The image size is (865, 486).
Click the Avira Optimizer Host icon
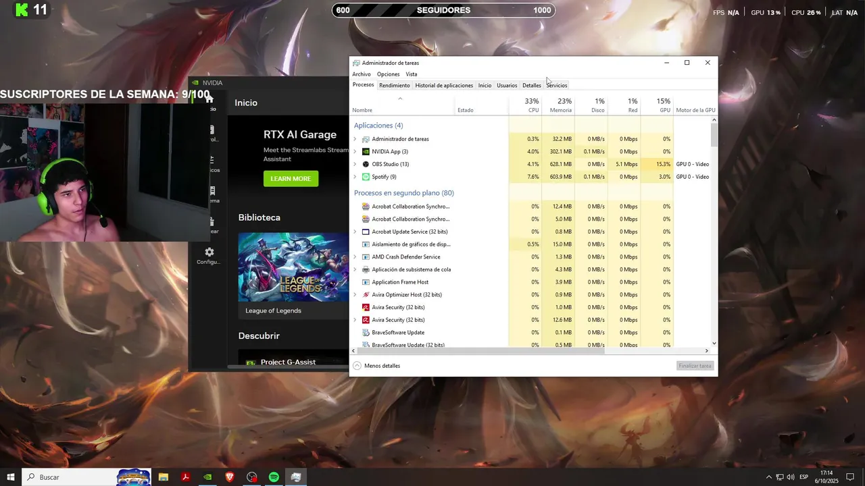[366, 295]
